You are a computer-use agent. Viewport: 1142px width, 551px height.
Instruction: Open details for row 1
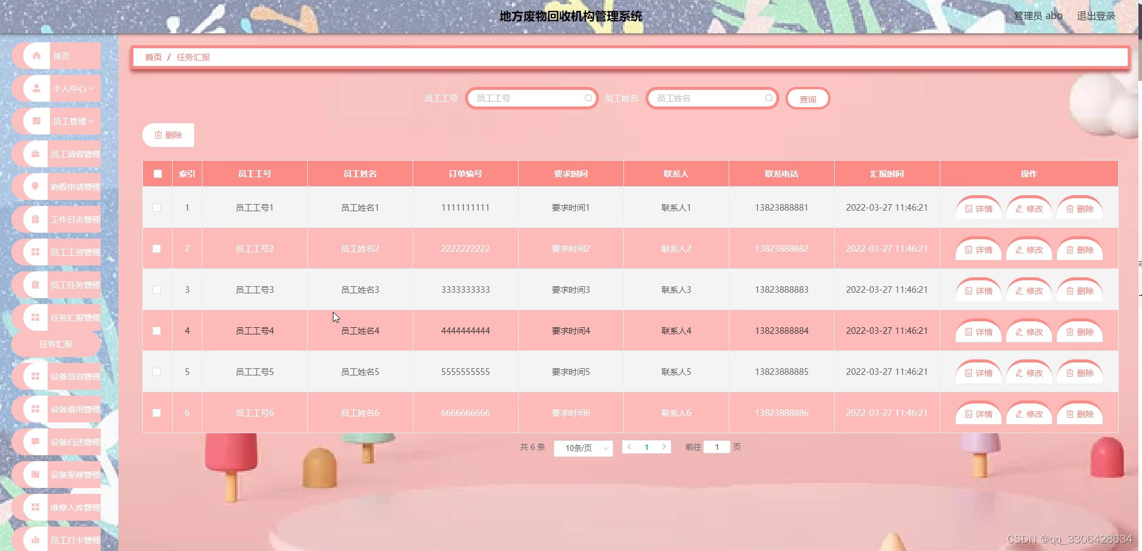pos(979,208)
